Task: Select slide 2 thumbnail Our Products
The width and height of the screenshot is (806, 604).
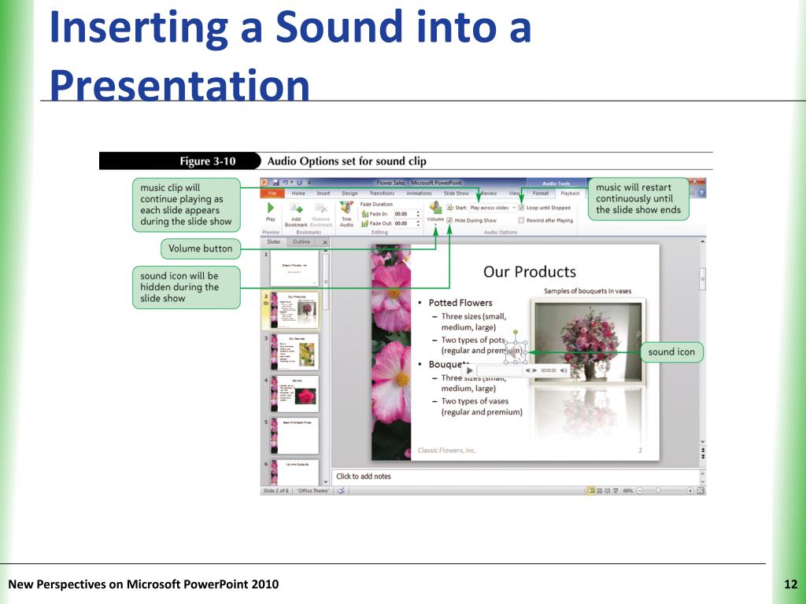Action: click(294, 310)
